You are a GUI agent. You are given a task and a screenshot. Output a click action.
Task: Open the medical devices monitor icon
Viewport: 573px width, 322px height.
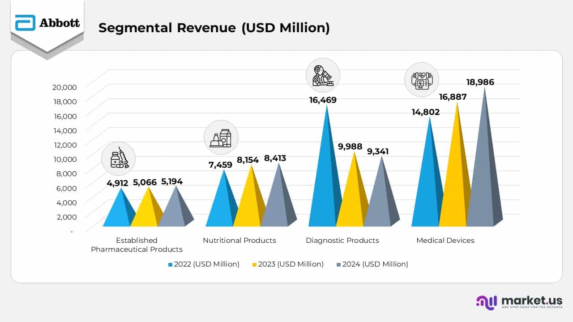(422, 79)
